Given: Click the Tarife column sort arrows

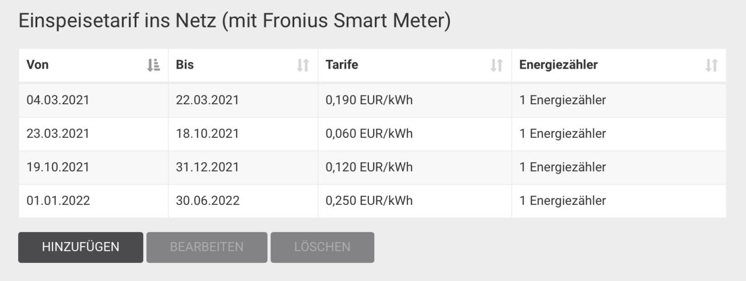Looking at the screenshot, I should pos(497,65).
